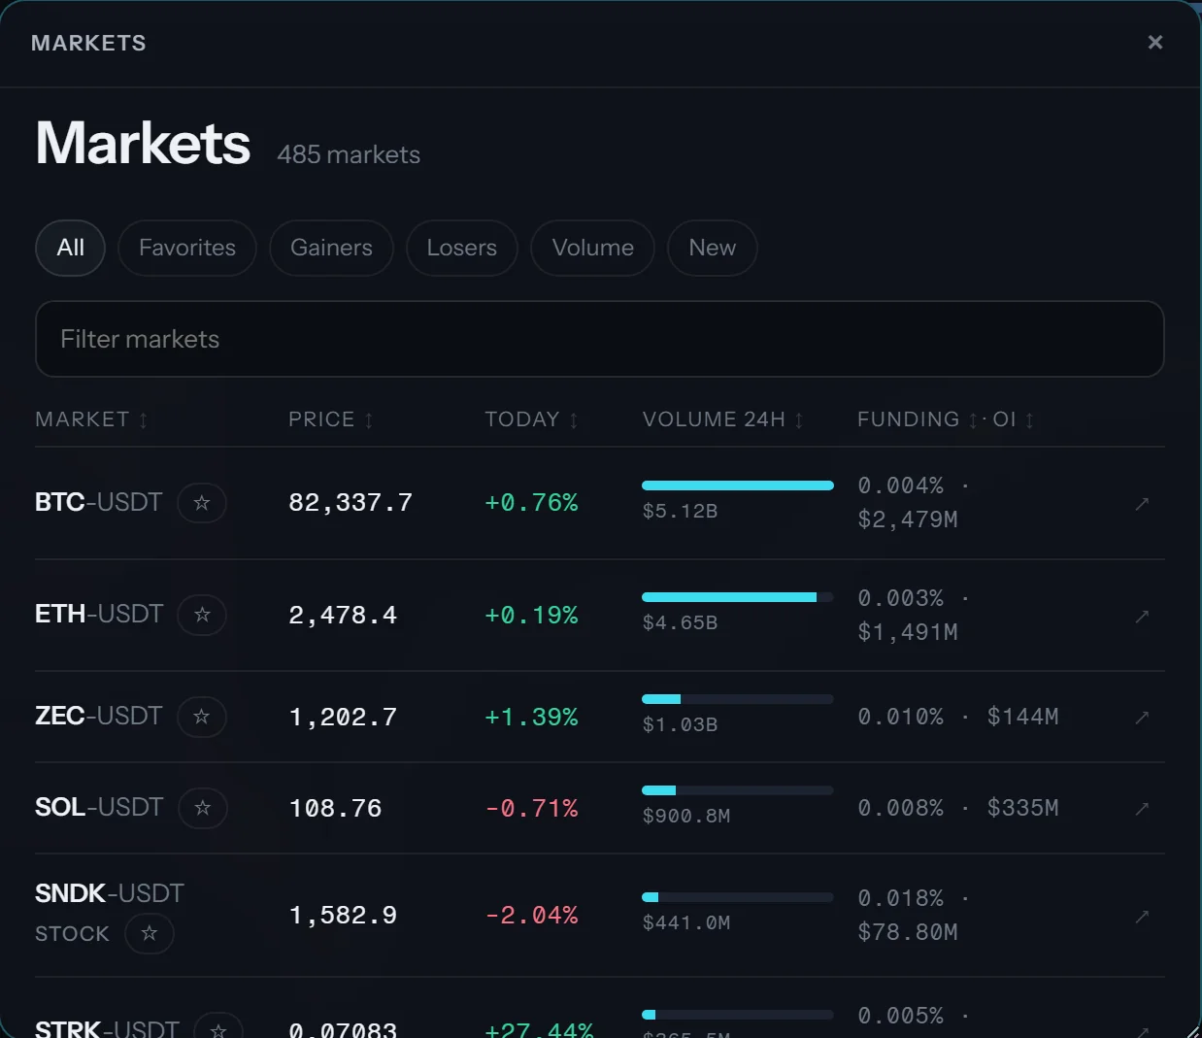The image size is (1202, 1038).
Task: Switch to the Favorites filter
Action: point(187,249)
